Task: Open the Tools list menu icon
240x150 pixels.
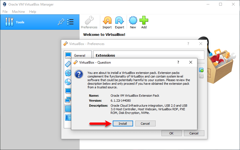Action: tap(70, 22)
